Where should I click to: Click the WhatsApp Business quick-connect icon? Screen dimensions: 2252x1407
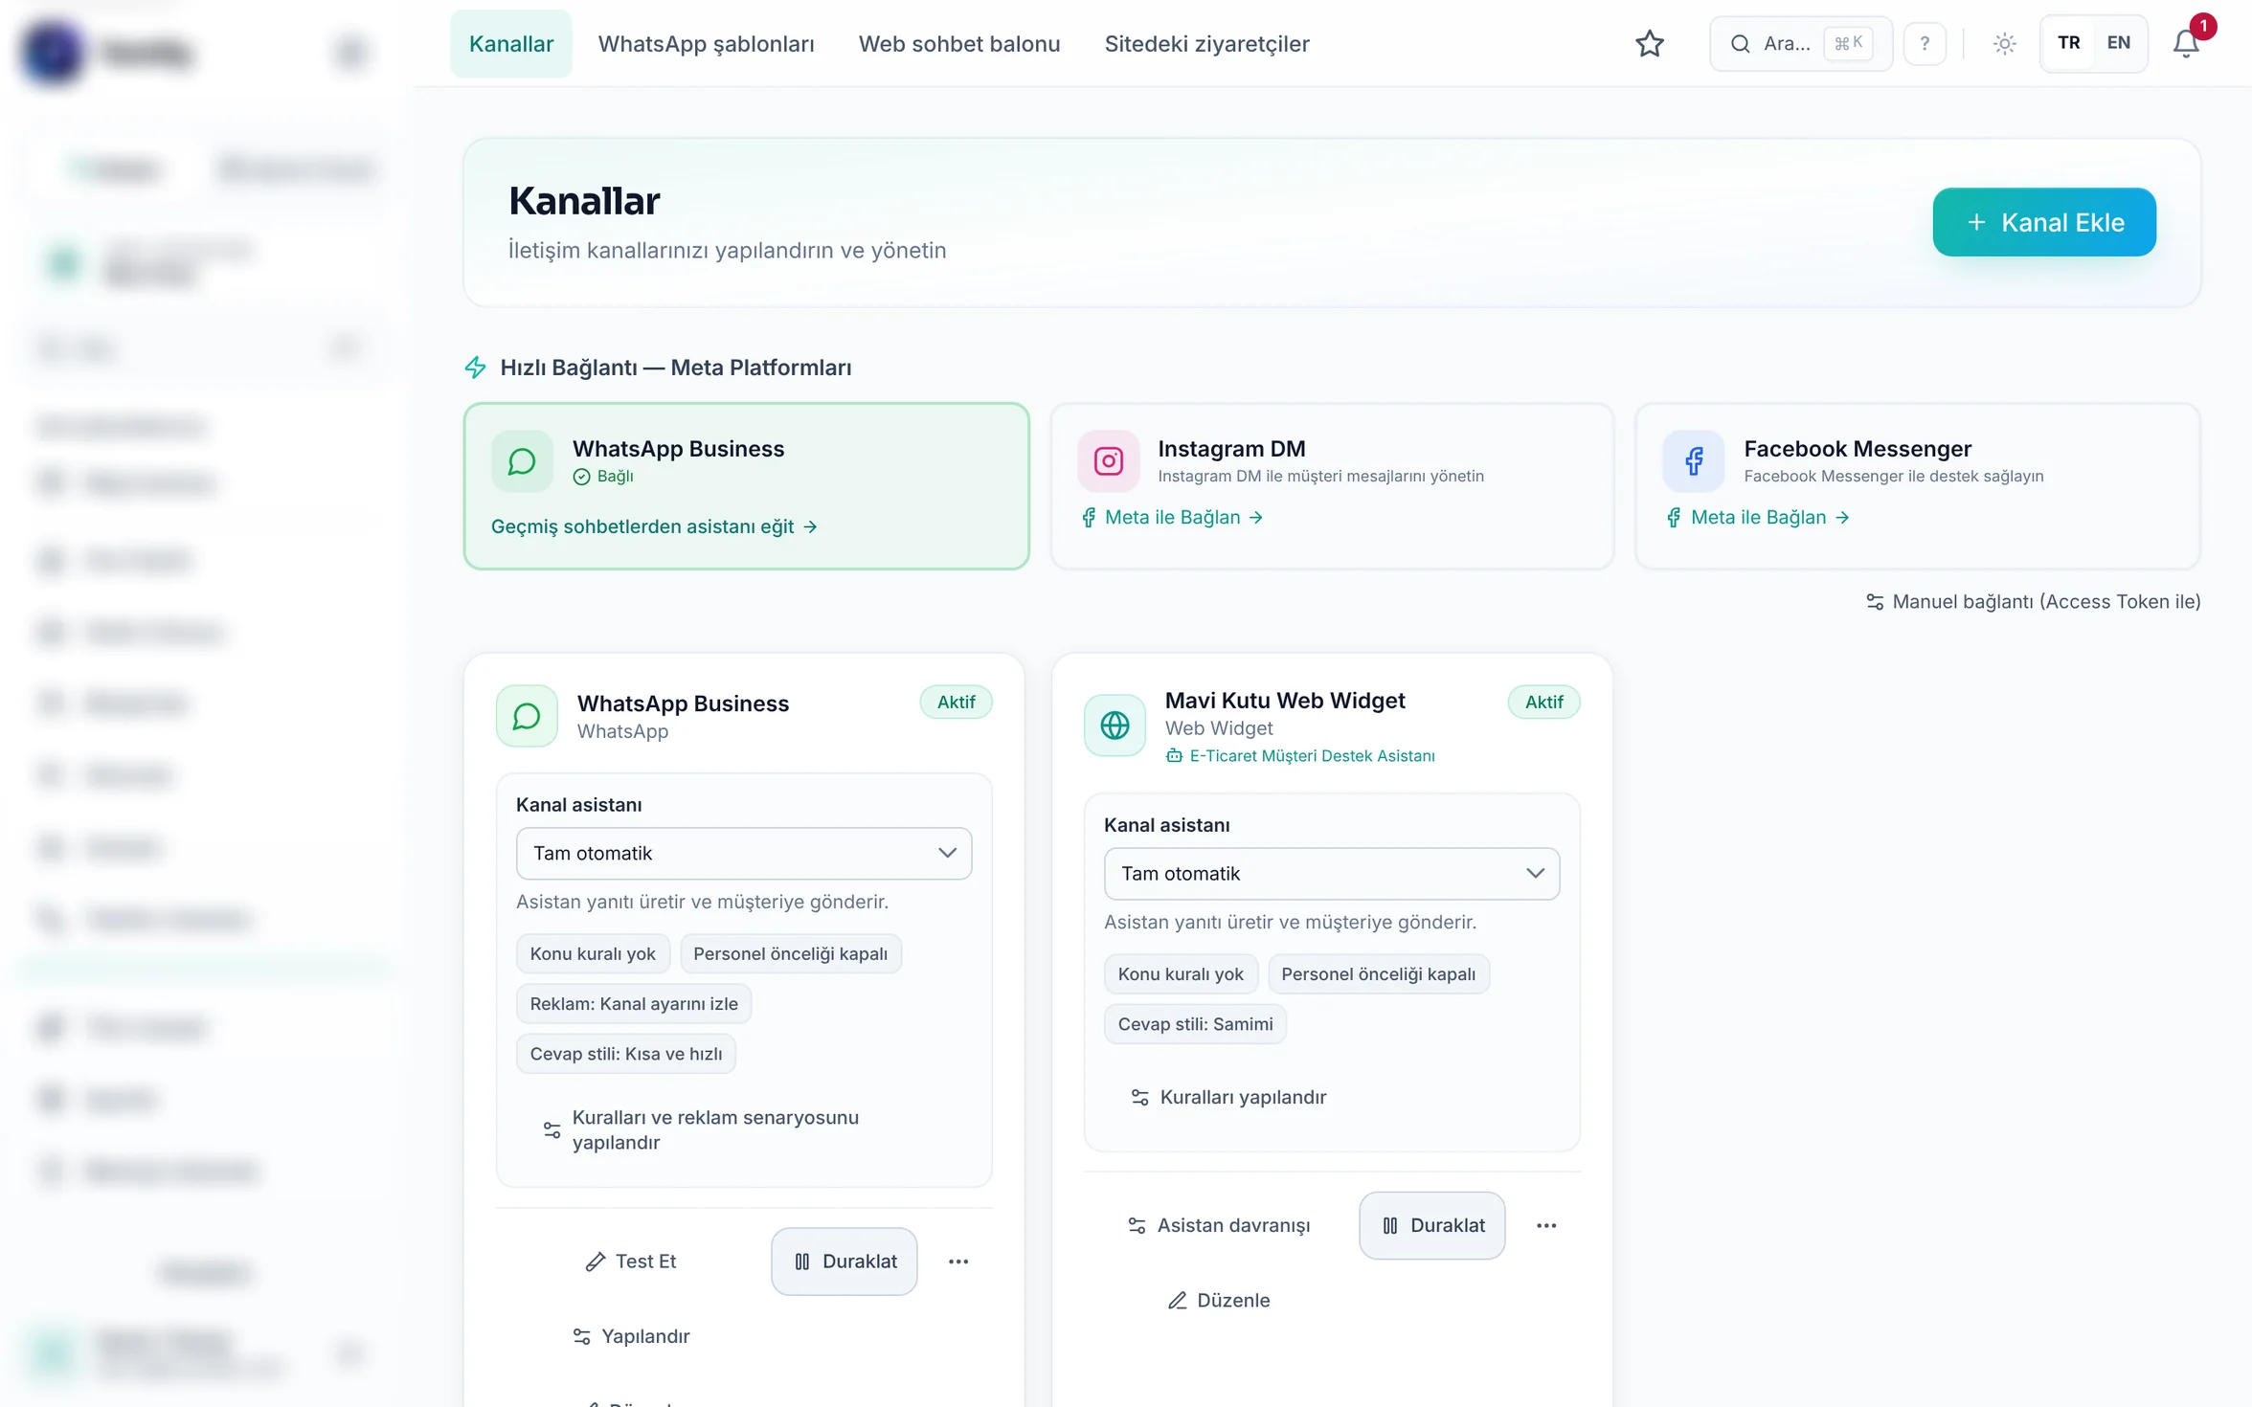(522, 461)
